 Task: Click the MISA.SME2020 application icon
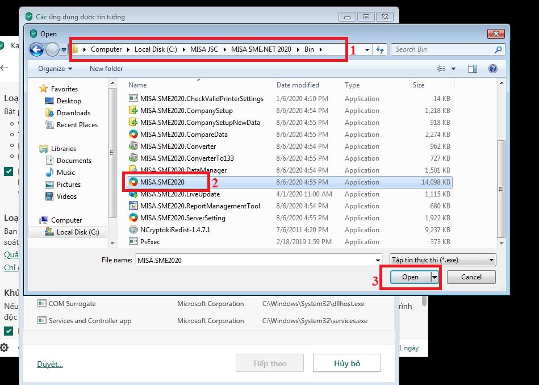click(x=133, y=182)
